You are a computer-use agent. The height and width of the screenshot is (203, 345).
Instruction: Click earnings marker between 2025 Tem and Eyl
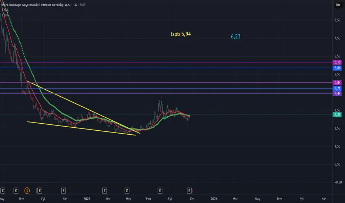(x=160, y=191)
